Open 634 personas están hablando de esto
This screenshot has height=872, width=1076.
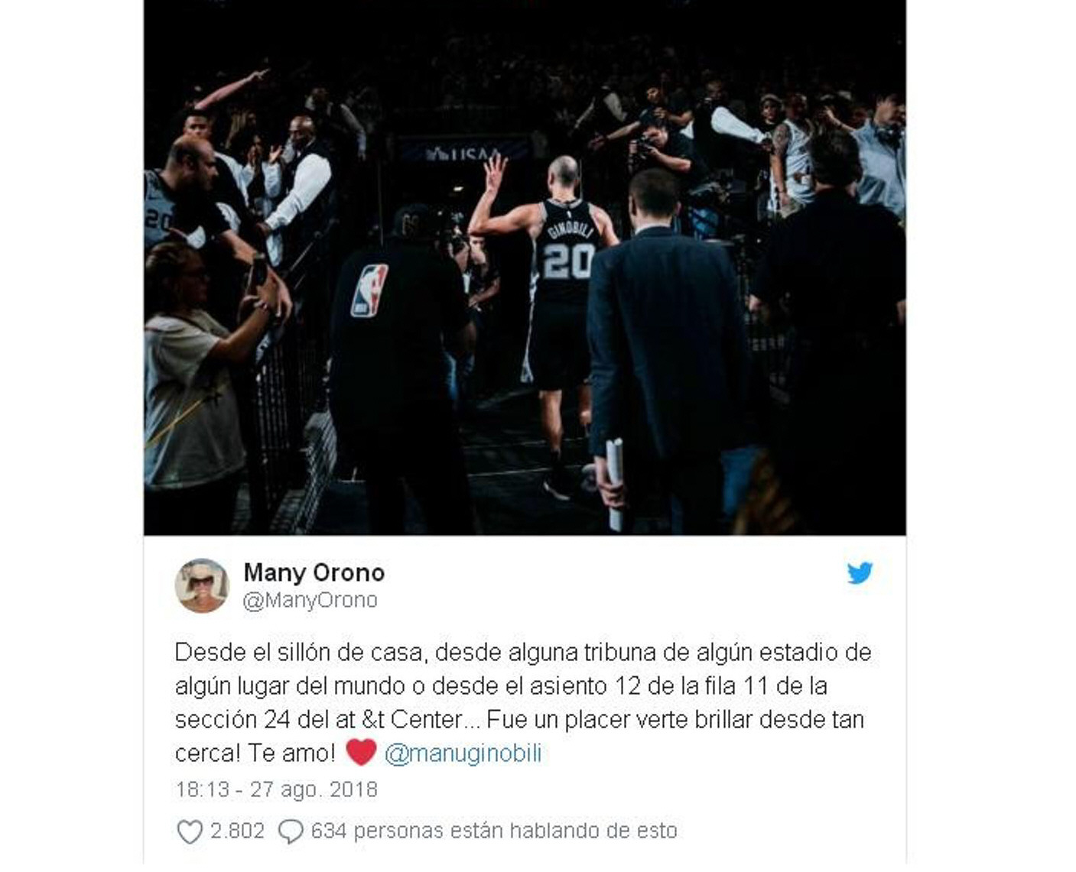[x=494, y=831]
